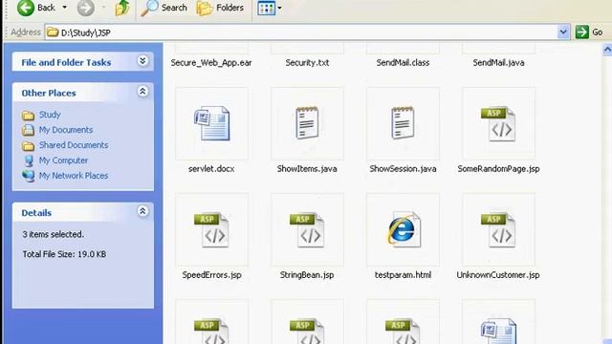Viewport: 612px width, 344px height.
Task: Select the ShowItems.java notepad icon
Action: pyautogui.click(x=307, y=123)
